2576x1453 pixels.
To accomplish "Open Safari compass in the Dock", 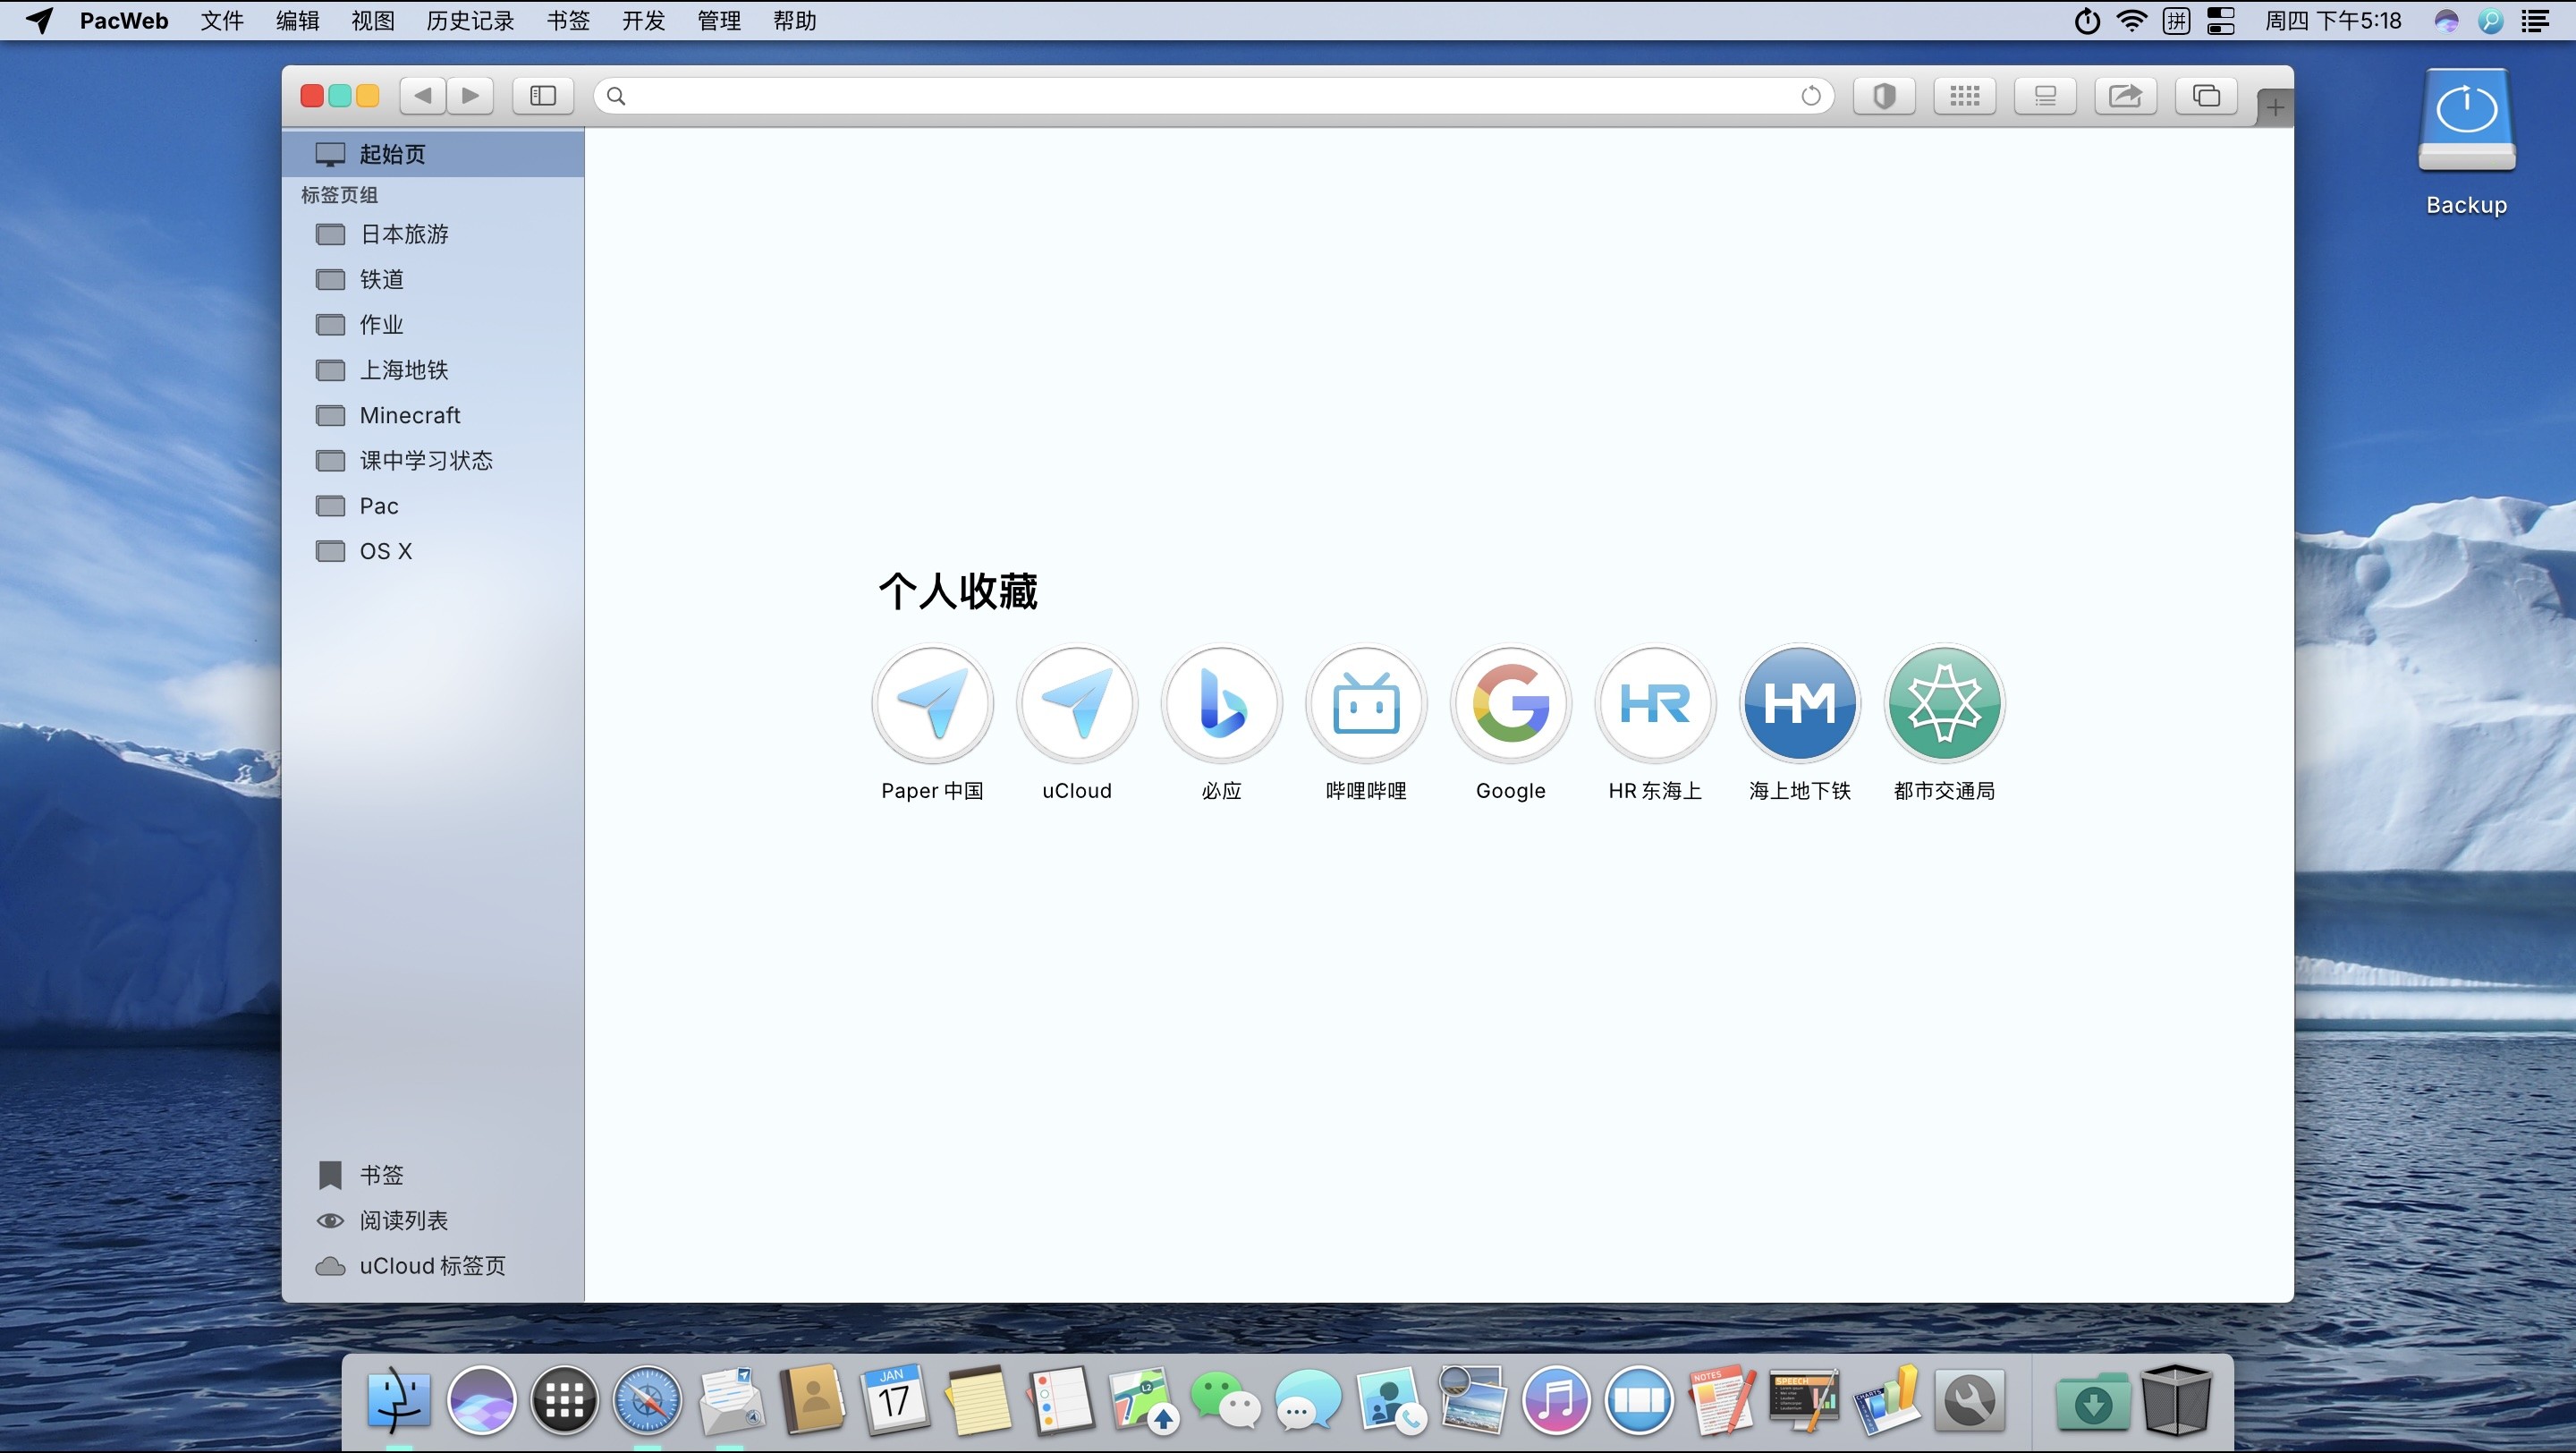I will [647, 1400].
